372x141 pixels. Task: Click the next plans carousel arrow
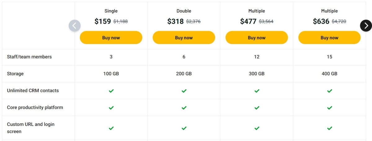(x=366, y=26)
